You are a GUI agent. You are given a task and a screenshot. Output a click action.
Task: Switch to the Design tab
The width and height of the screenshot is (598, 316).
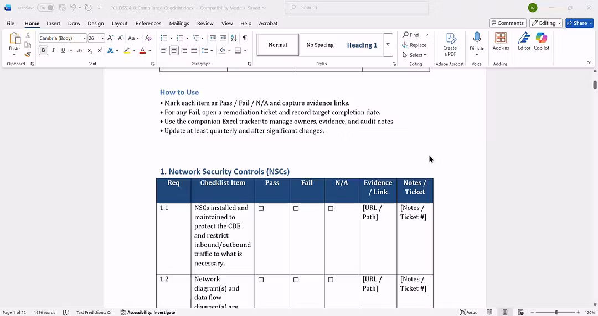96,23
